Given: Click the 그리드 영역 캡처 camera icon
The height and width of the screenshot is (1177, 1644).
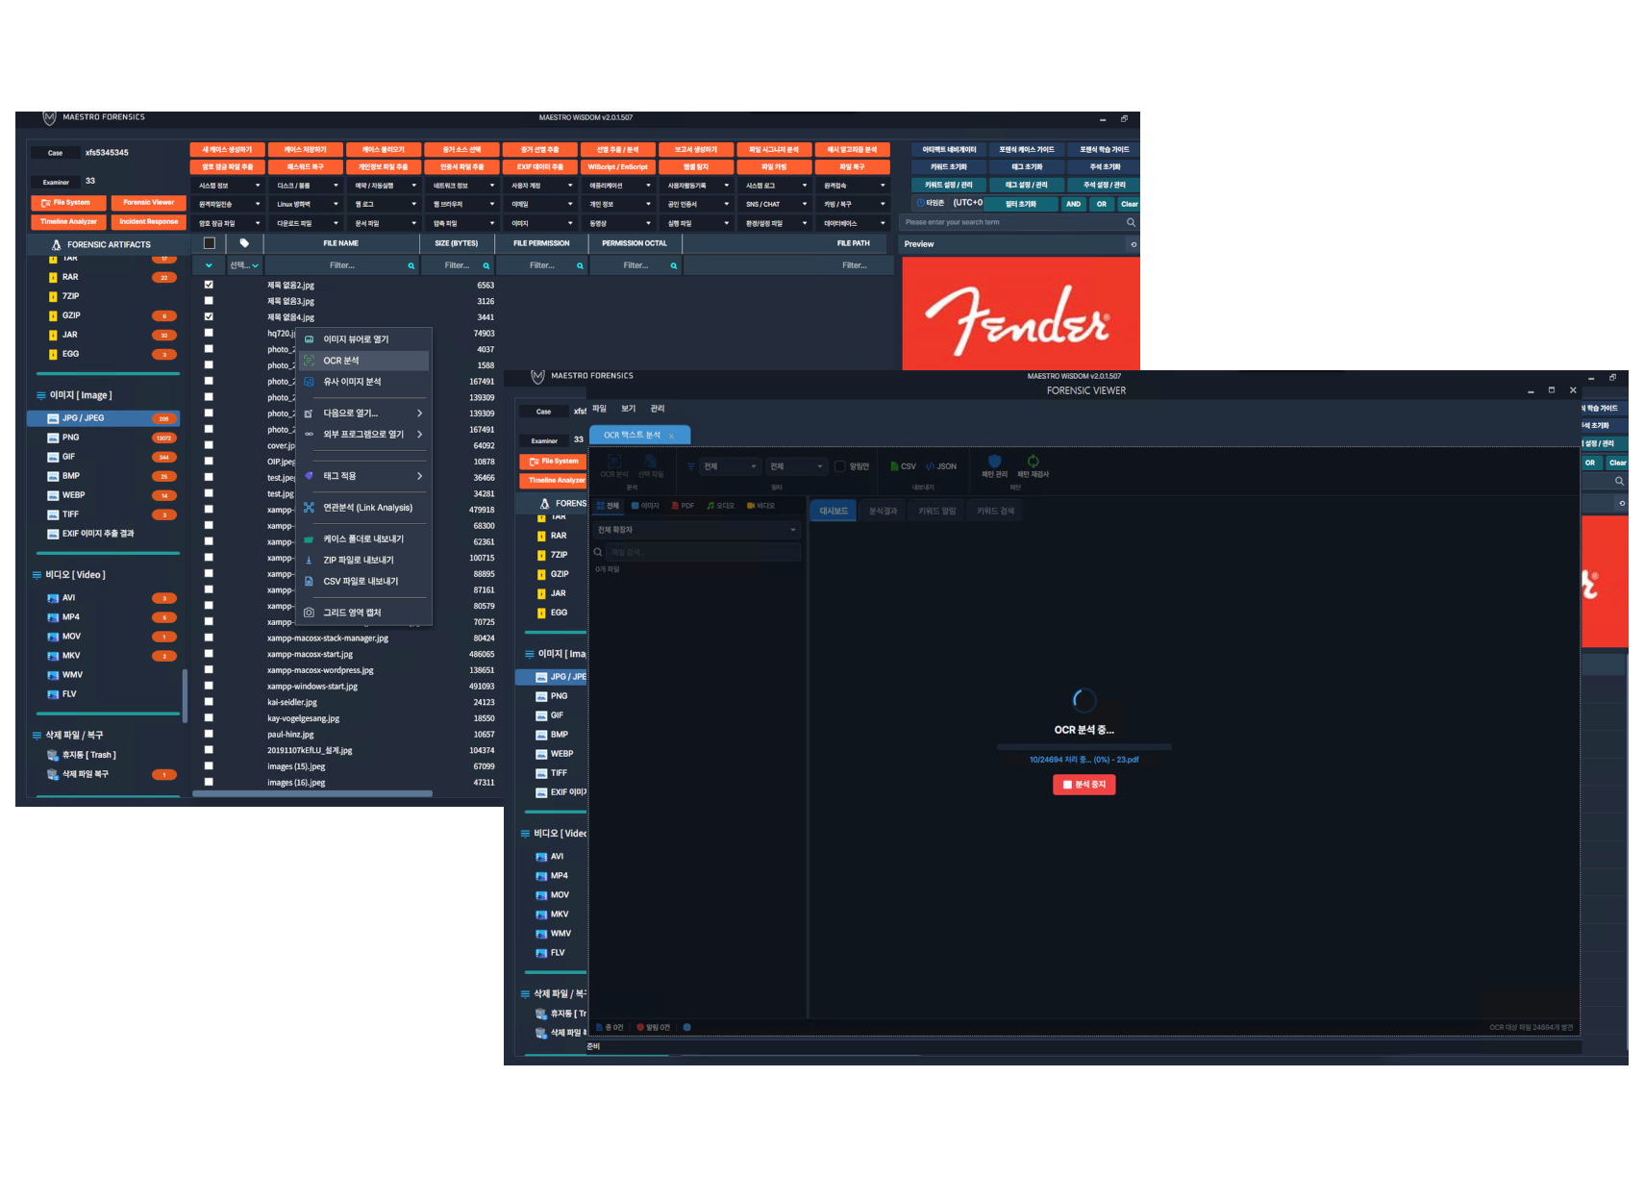Looking at the screenshot, I should [x=309, y=613].
